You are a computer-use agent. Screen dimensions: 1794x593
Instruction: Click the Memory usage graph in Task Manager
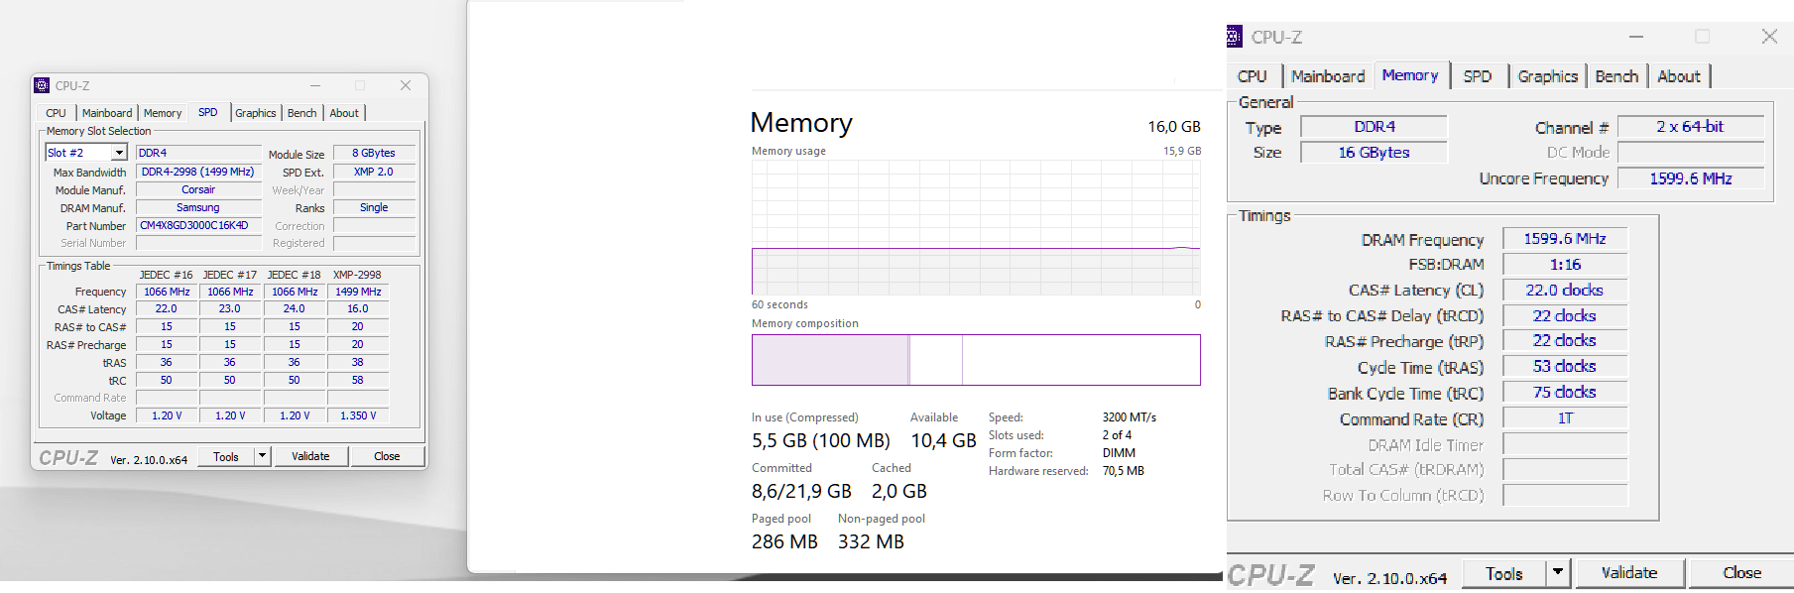[x=976, y=227]
